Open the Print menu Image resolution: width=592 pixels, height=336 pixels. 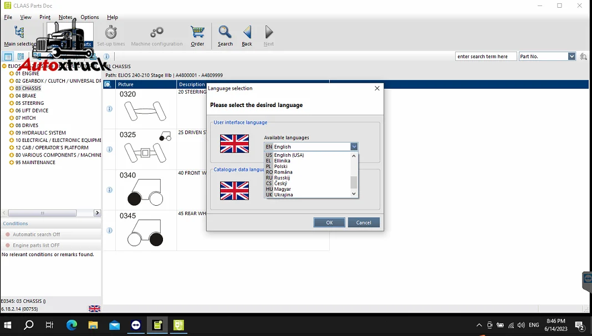(x=45, y=17)
